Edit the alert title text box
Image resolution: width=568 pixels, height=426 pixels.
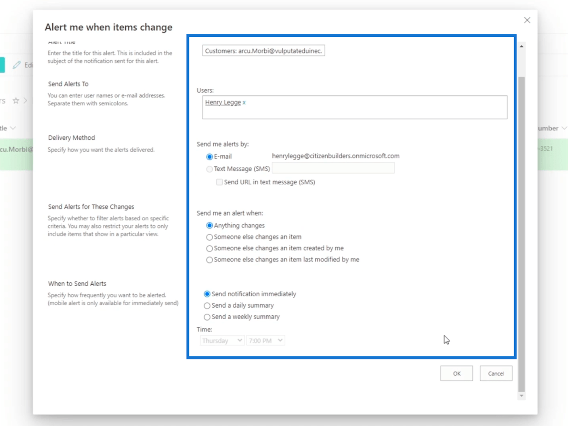point(263,51)
